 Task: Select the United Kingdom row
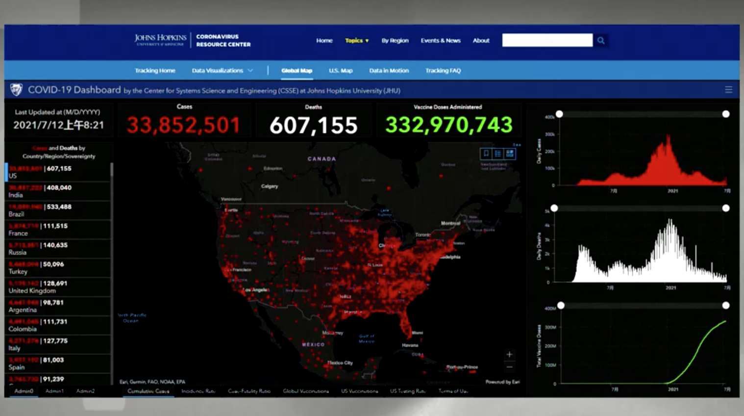pyautogui.click(x=58, y=287)
